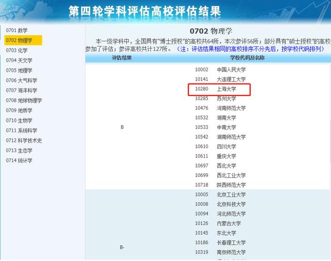
Task: Click the B- grade cell
Action: point(122,247)
